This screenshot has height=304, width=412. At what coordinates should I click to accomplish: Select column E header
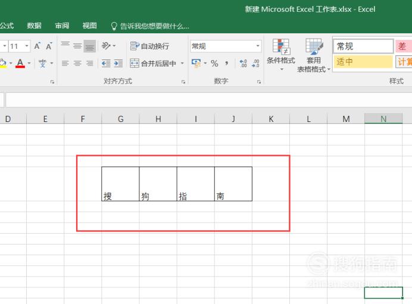[45, 119]
